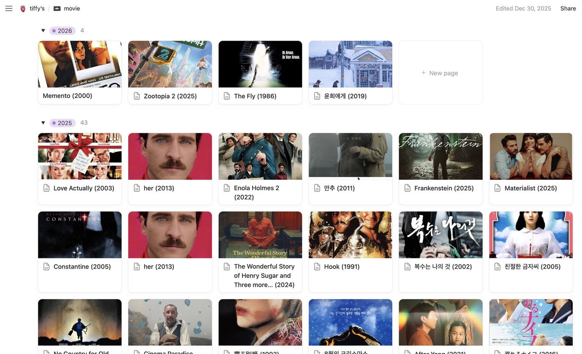
Task: Click the page icon beside Materialist (2025)
Action: 498,188
